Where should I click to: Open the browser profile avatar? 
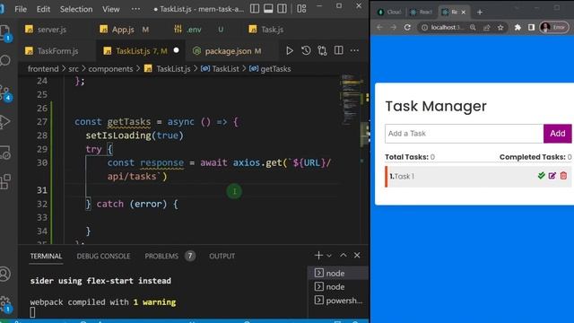[545, 28]
